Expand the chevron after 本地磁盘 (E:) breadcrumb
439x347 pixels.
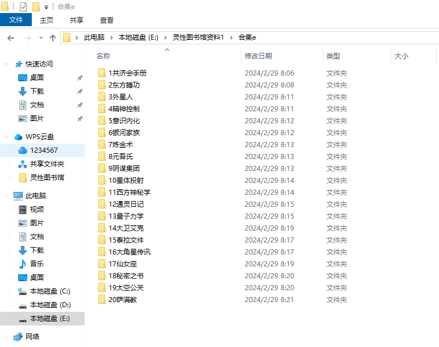point(165,37)
